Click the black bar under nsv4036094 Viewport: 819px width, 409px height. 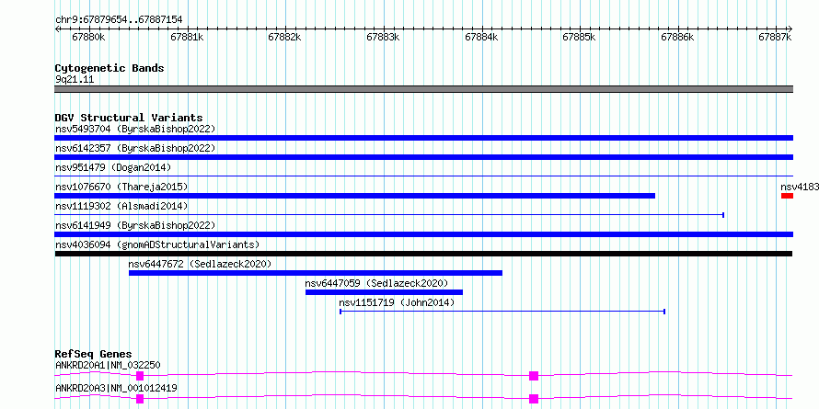(423, 254)
